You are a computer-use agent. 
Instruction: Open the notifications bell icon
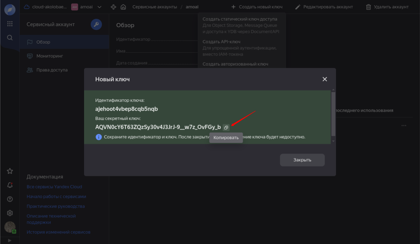coord(10,185)
